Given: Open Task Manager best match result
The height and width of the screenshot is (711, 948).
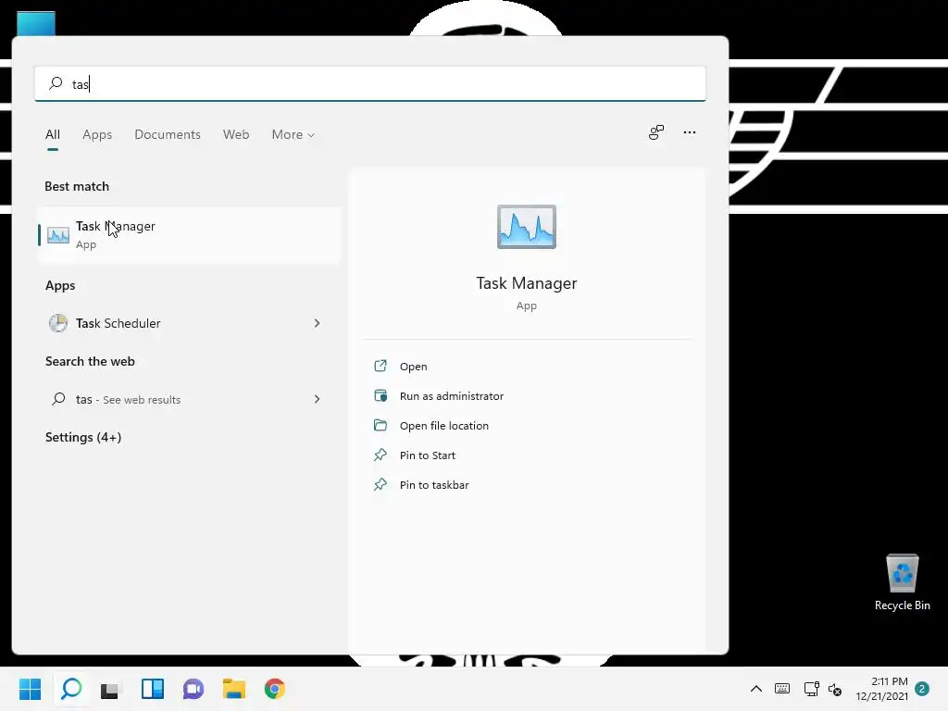Looking at the screenshot, I should tap(189, 234).
